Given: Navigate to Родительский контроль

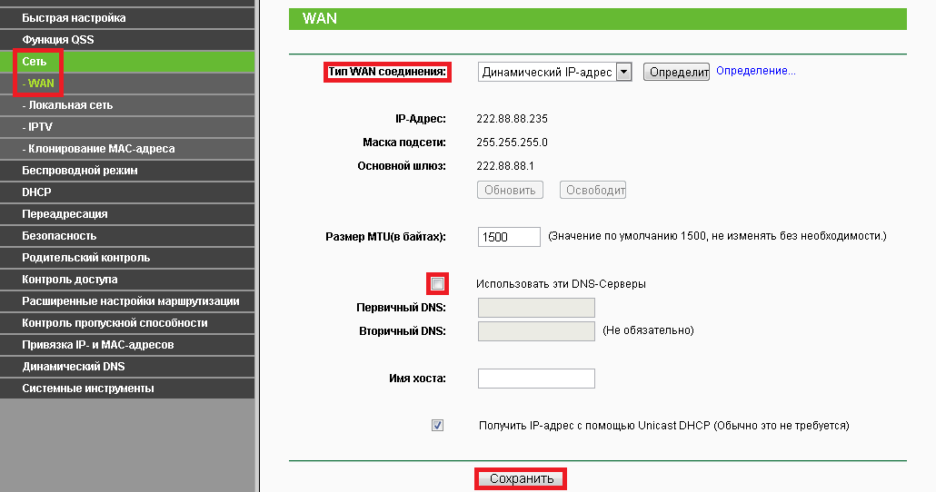Looking at the screenshot, I should coord(86,258).
